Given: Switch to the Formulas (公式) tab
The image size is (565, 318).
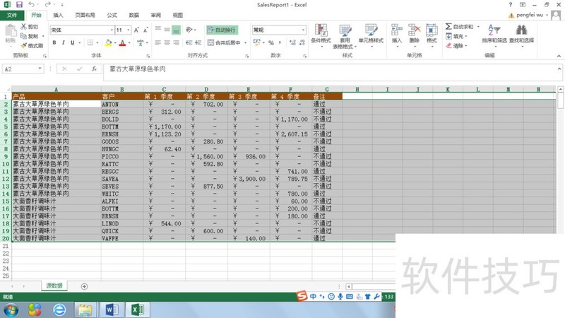Looking at the screenshot, I should (x=112, y=15).
